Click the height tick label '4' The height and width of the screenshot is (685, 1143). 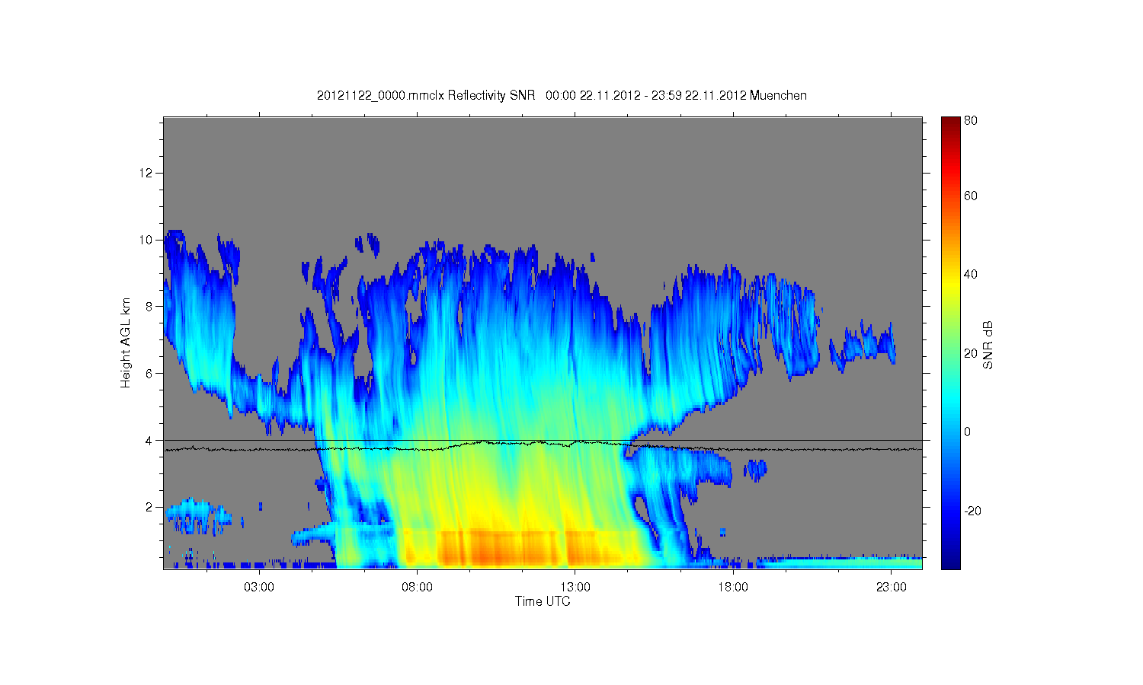pos(150,440)
